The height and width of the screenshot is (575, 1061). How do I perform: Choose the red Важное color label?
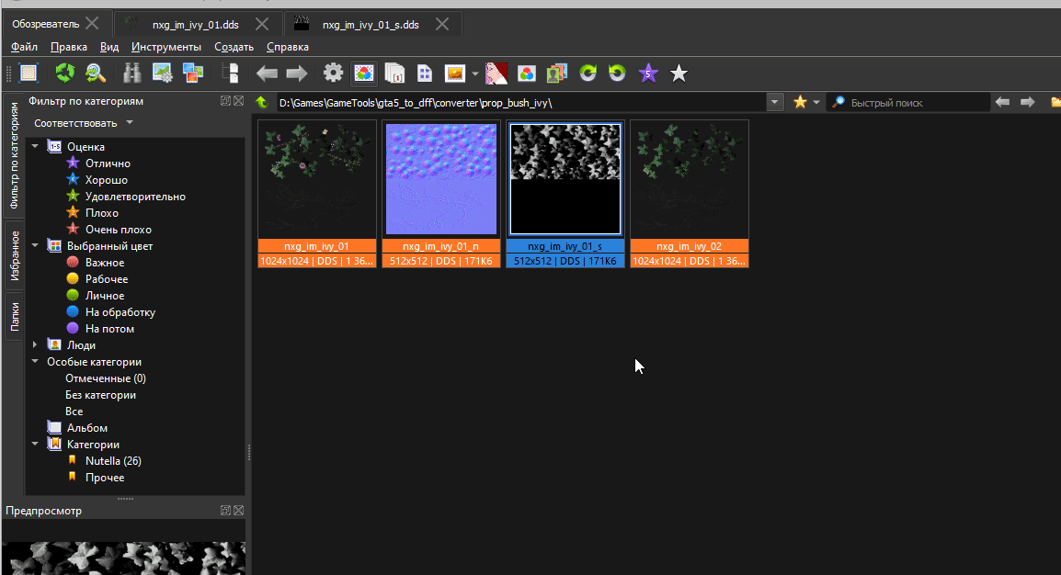(104, 263)
